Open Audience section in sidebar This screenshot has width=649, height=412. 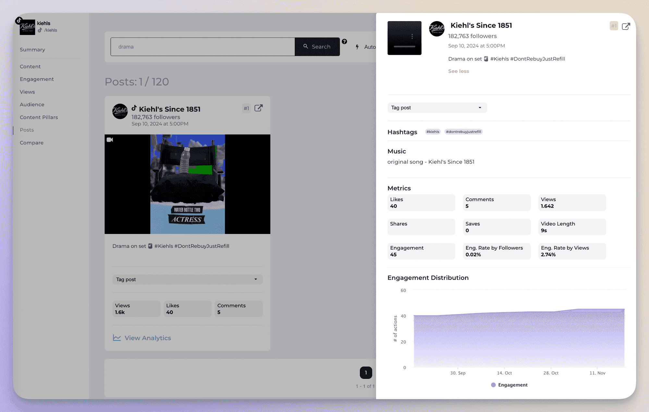32,104
